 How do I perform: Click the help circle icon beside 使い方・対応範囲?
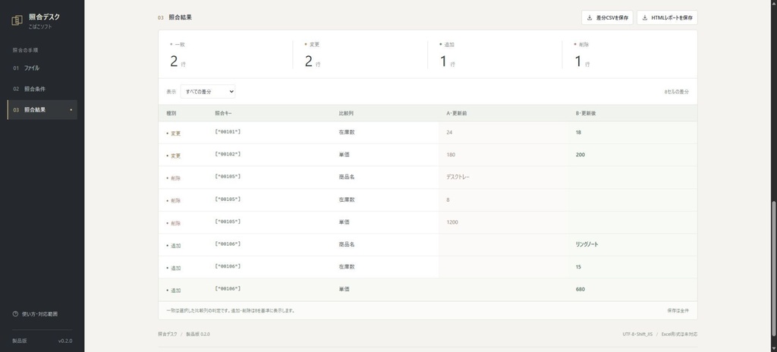point(15,314)
